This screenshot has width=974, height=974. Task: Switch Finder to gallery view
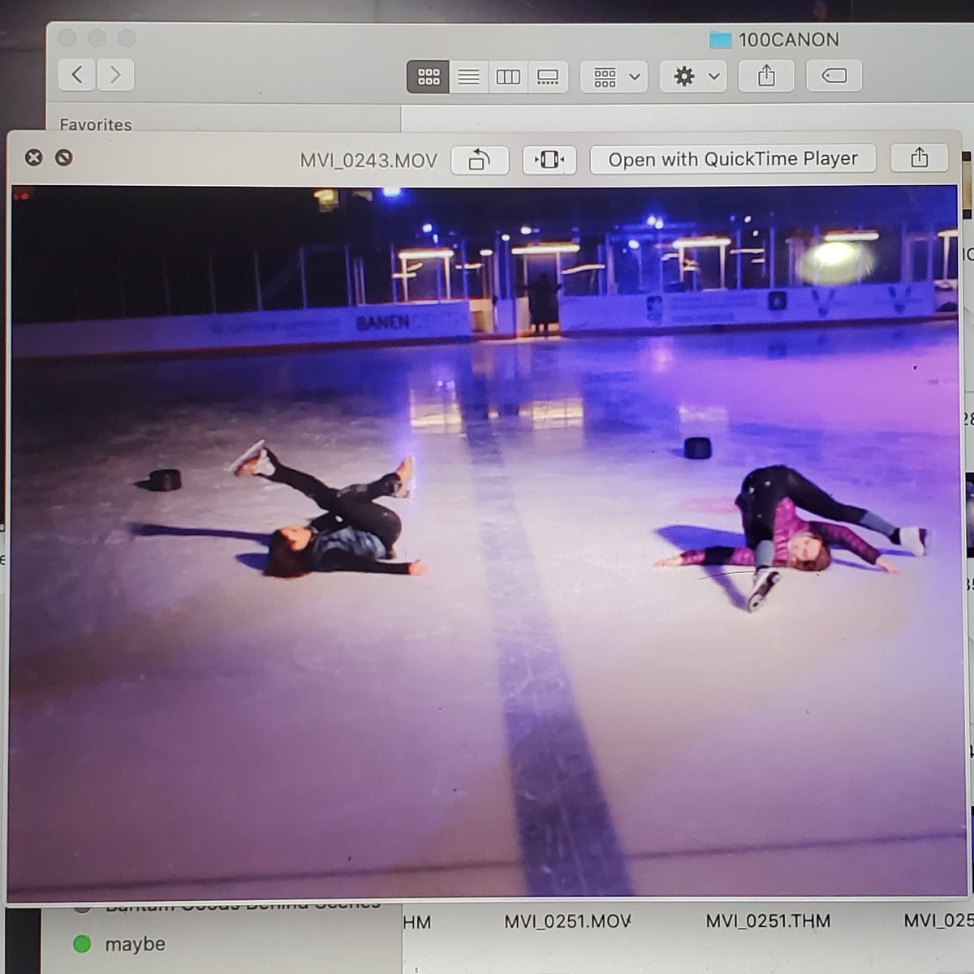pos(547,76)
